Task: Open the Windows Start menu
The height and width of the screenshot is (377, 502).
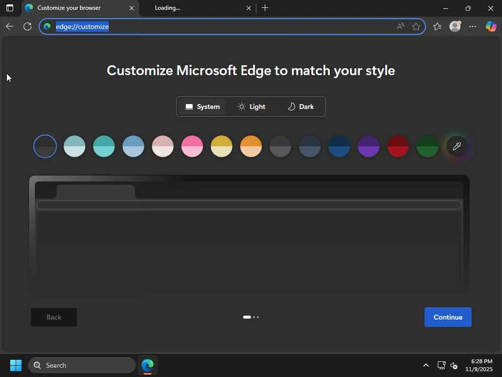Action: (x=16, y=365)
